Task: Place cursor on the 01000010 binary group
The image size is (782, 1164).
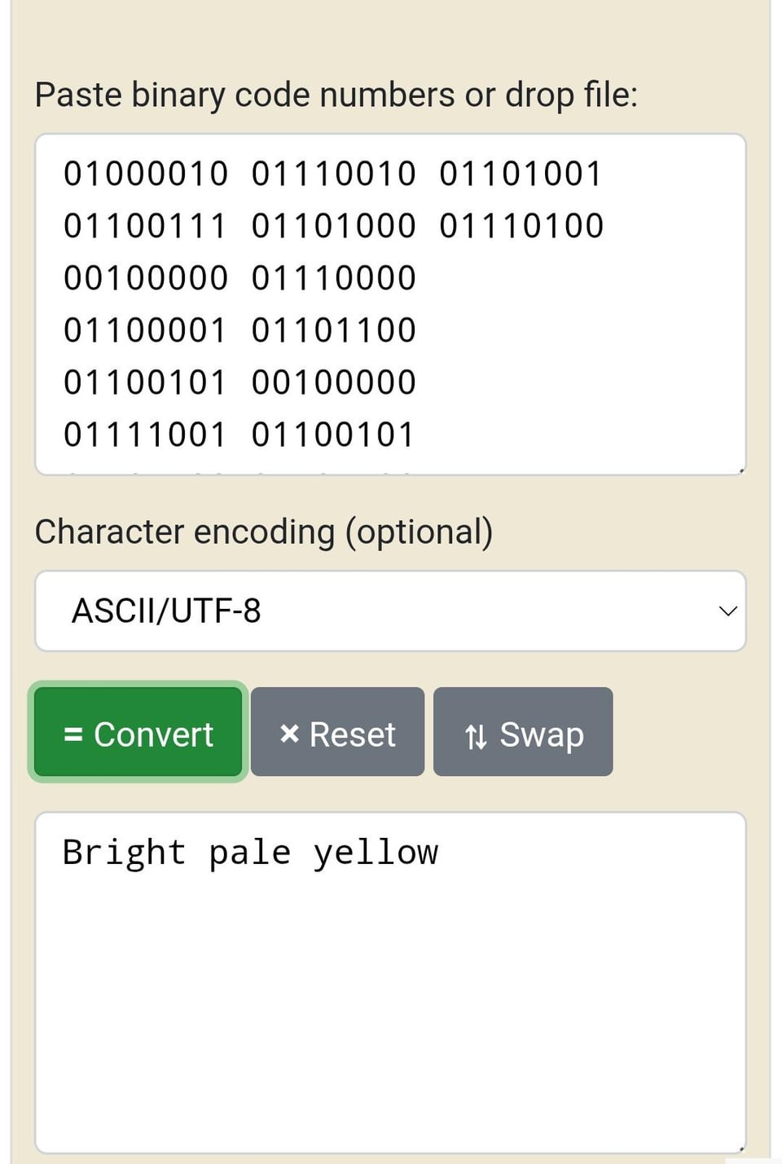Action: (x=146, y=174)
